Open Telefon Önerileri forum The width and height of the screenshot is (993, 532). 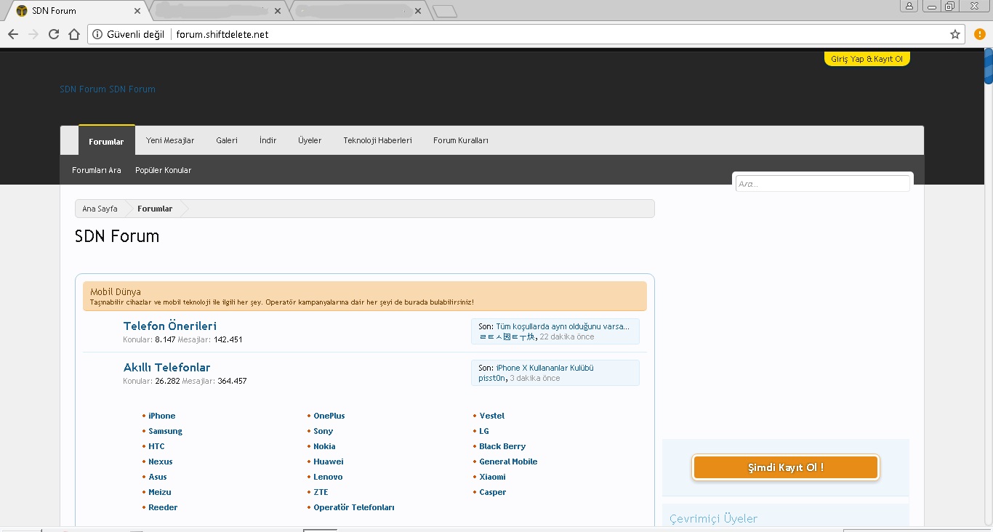170,326
